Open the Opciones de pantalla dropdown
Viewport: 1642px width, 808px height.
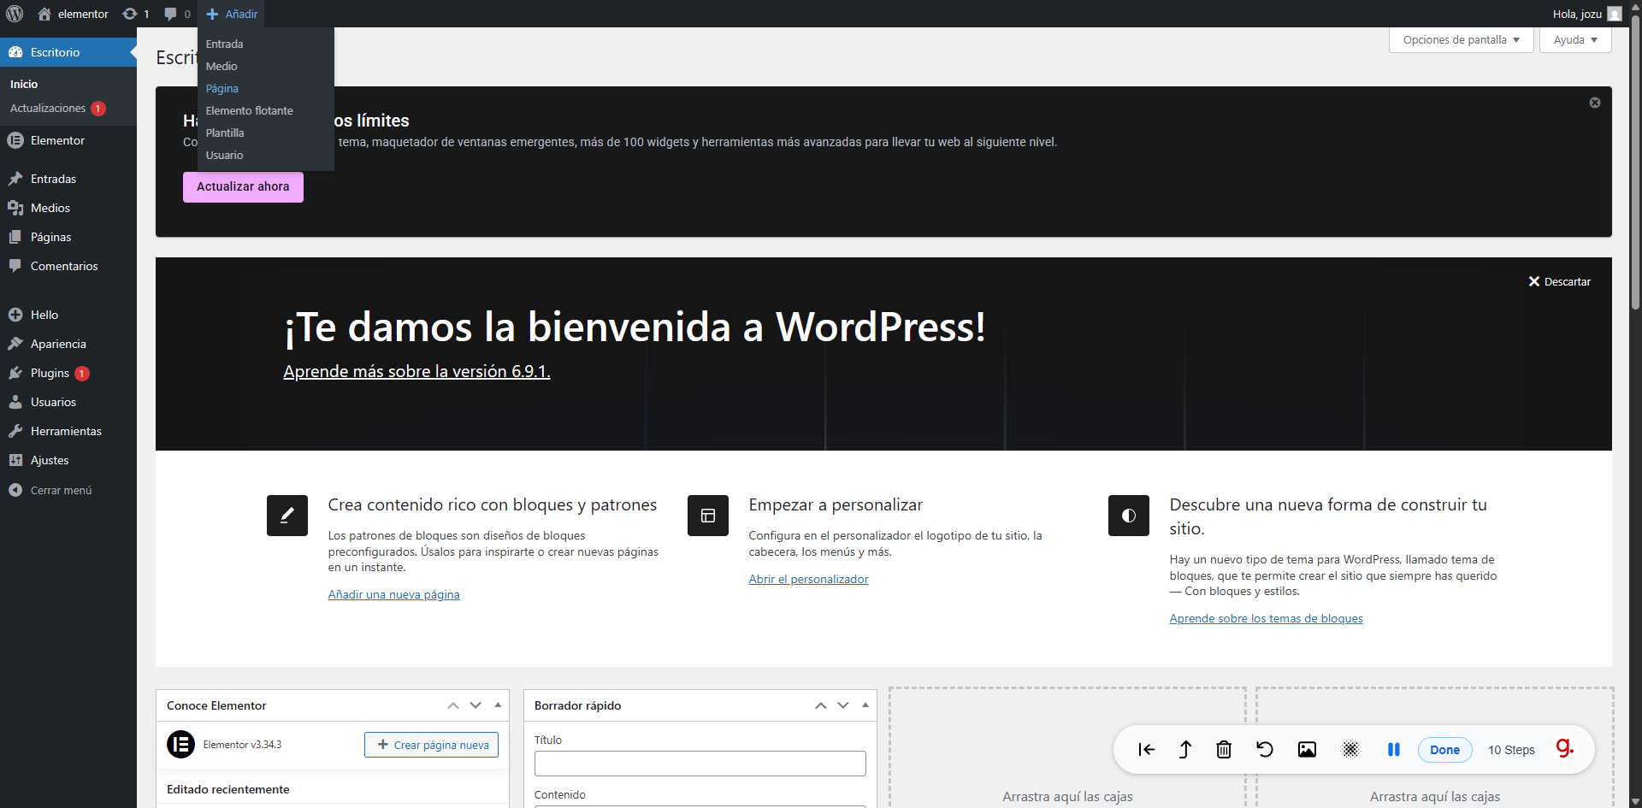pyautogui.click(x=1460, y=39)
